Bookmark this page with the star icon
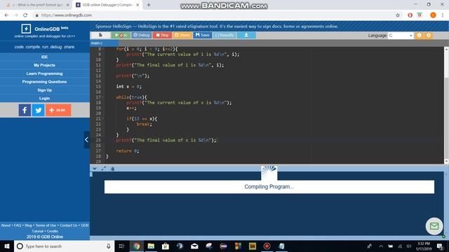The height and width of the screenshot is (252, 449). click(398, 15)
